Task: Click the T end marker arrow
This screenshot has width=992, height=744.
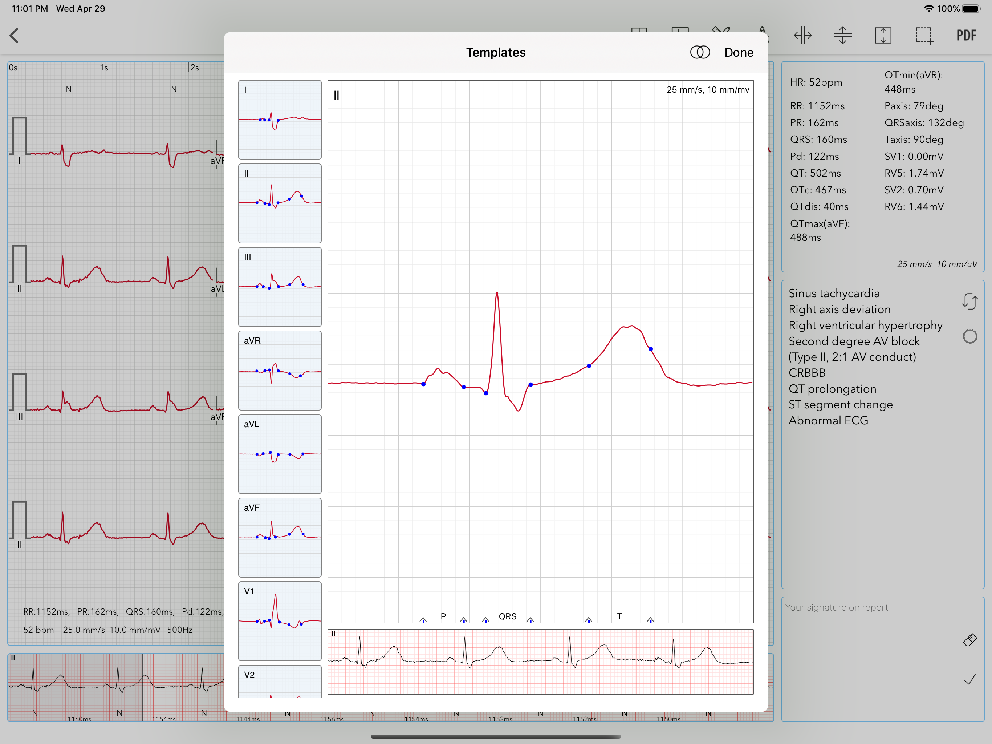Action: tap(650, 620)
